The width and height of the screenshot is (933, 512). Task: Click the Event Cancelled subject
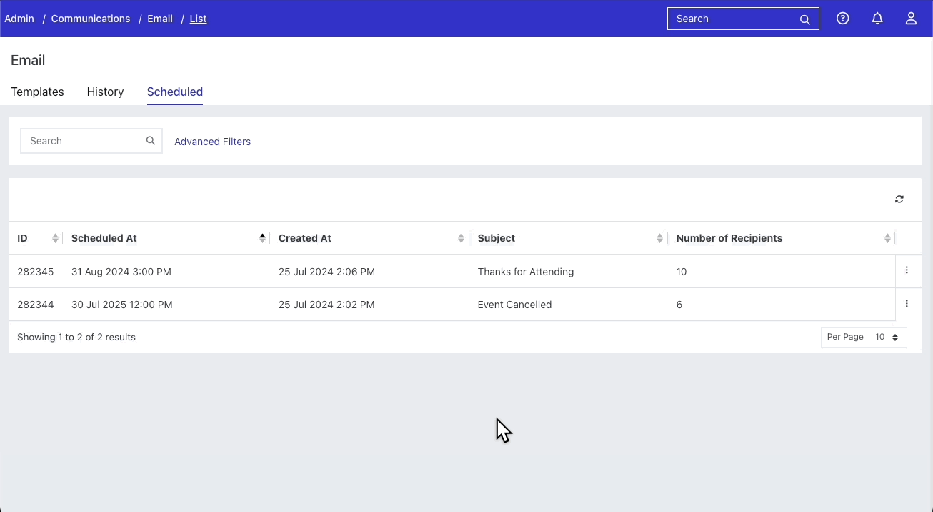point(514,305)
